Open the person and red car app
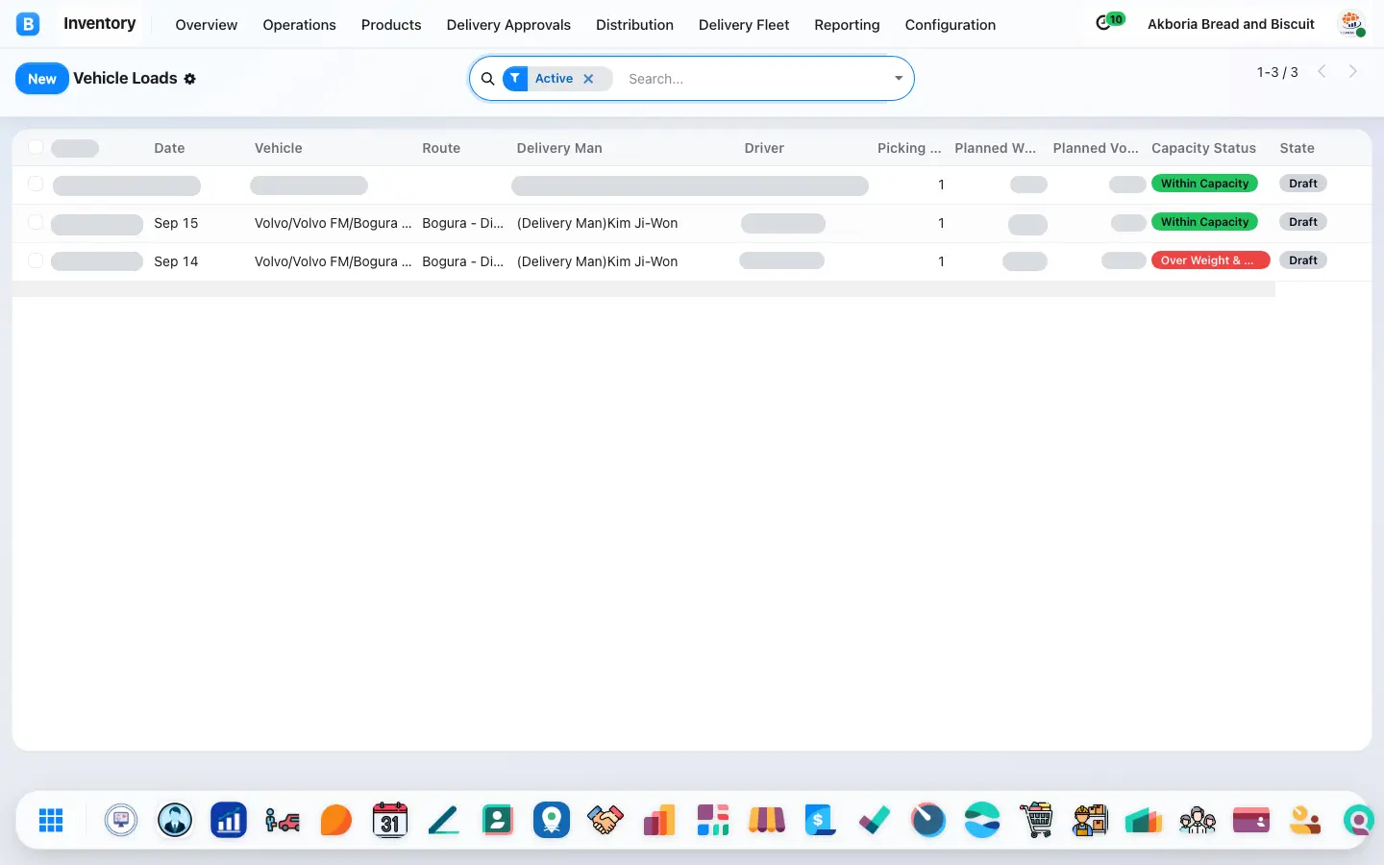 coord(283,820)
